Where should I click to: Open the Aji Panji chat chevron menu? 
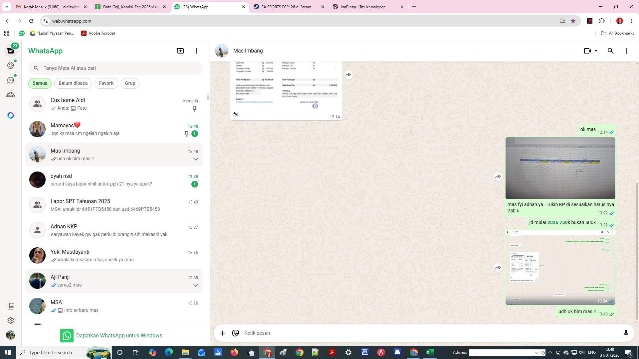point(196,285)
